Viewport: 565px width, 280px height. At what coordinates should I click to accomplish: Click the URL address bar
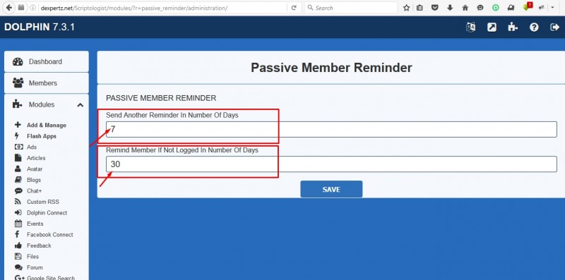[163, 8]
